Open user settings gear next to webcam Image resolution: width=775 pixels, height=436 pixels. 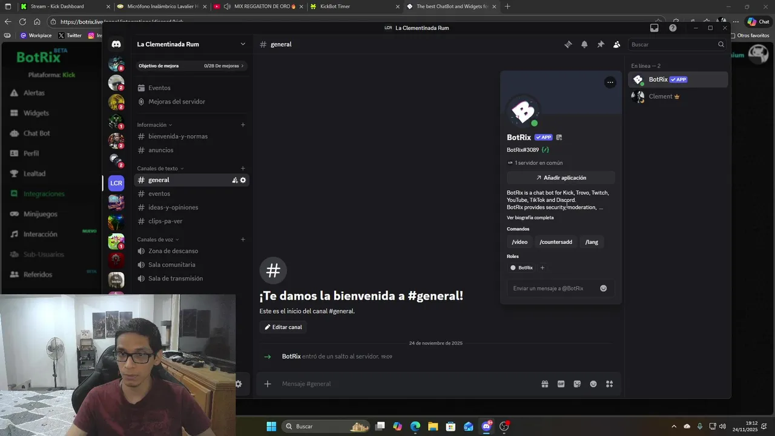pos(239,384)
